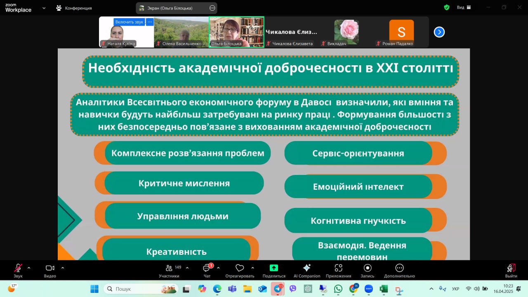Open Viber from the taskbar
Screen dimensions: 528x297
click(x=293, y=289)
